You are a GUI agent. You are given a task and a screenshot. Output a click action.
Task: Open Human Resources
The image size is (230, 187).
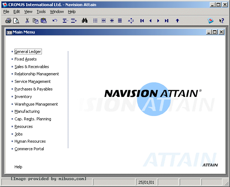pyautogui.click(x=30, y=141)
